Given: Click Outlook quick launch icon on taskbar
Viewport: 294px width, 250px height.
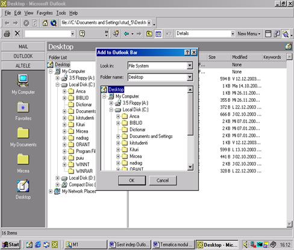Looking at the screenshot, I should coord(55,245).
